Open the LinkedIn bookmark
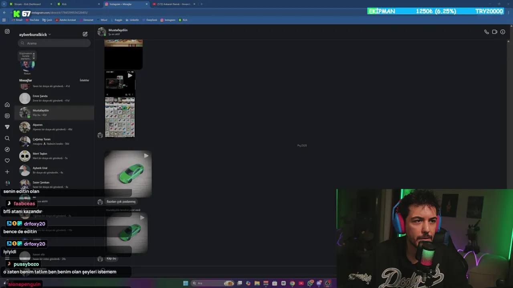This screenshot has width=513, height=288. [x=132, y=20]
